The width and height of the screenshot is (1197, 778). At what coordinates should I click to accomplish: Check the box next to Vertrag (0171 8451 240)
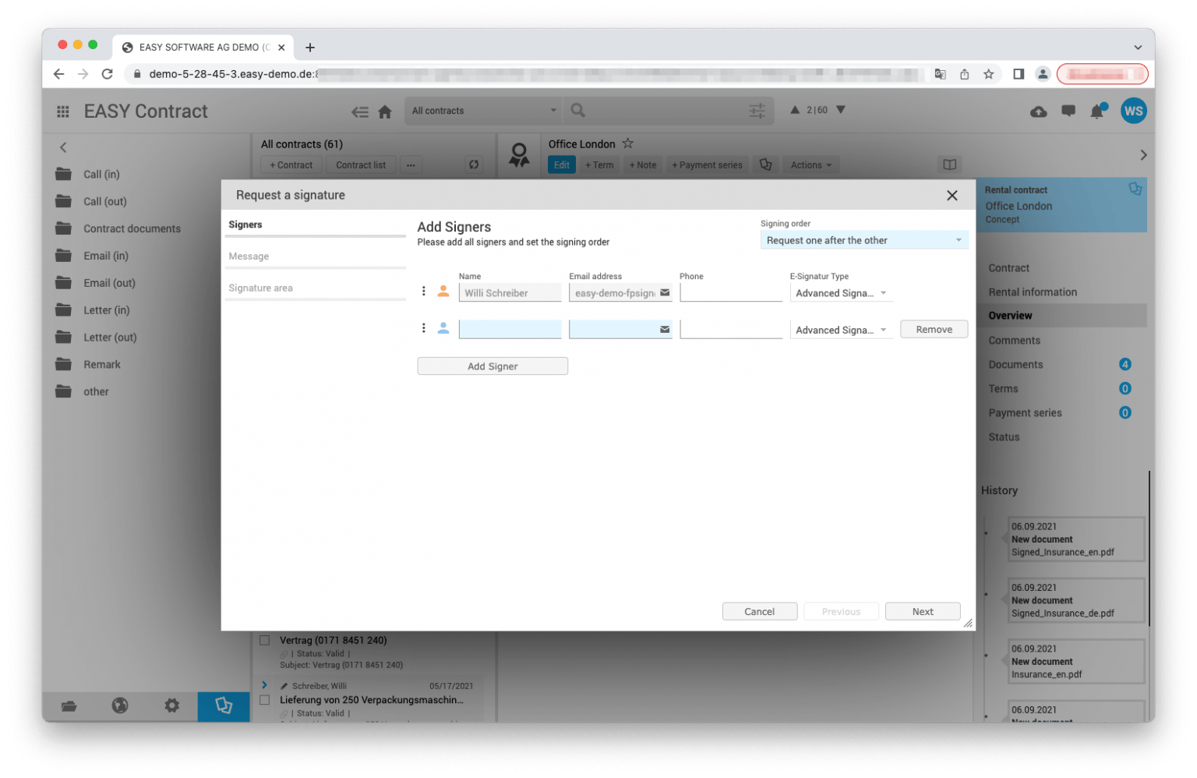tap(264, 639)
